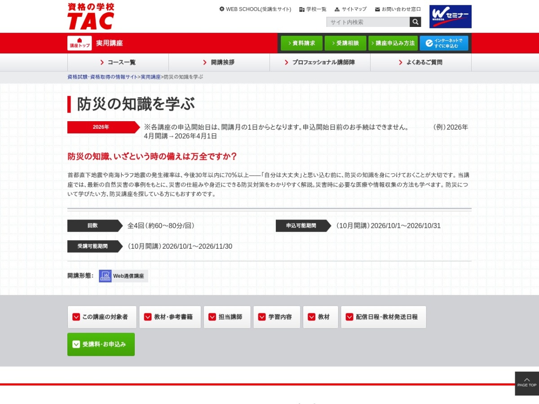Click the 受講可能期間 label tag
The height and width of the screenshot is (404, 539).
[x=95, y=246]
